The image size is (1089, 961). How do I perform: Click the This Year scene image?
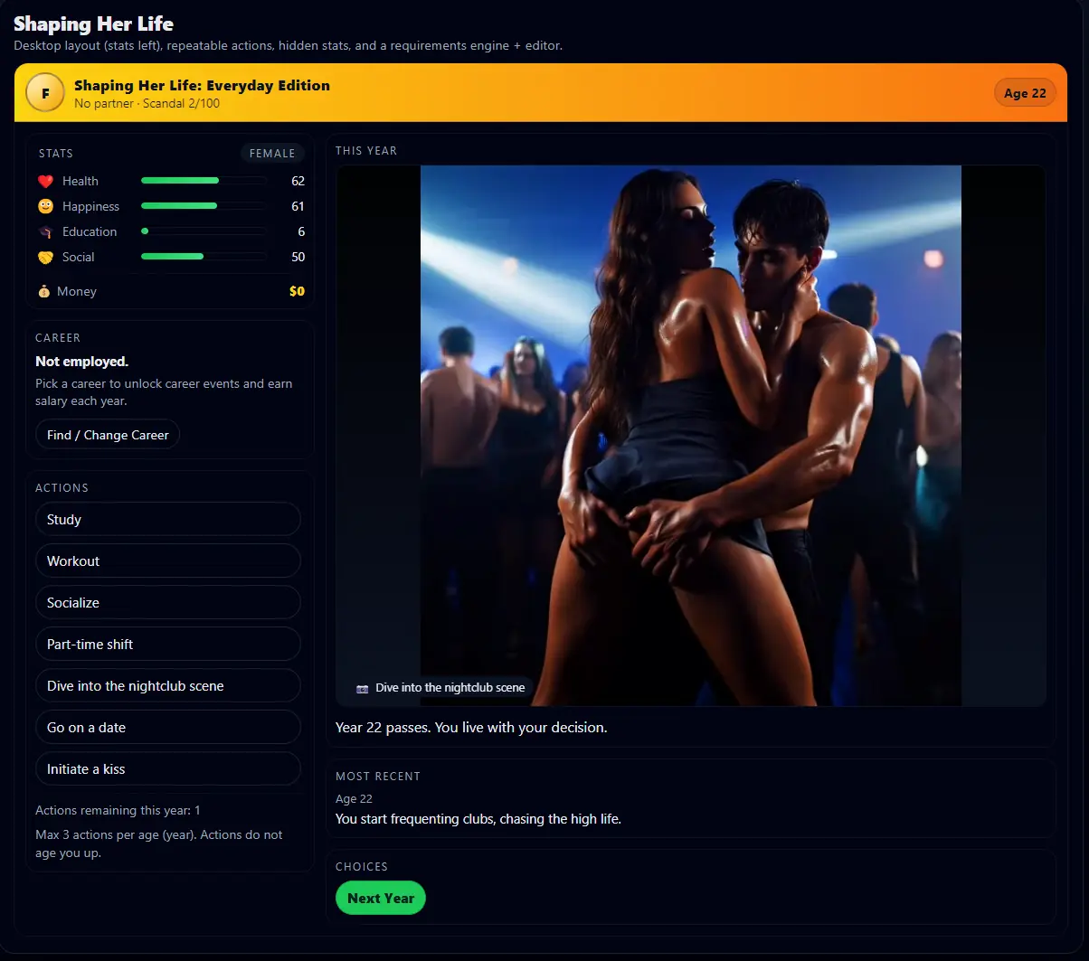[x=690, y=434]
